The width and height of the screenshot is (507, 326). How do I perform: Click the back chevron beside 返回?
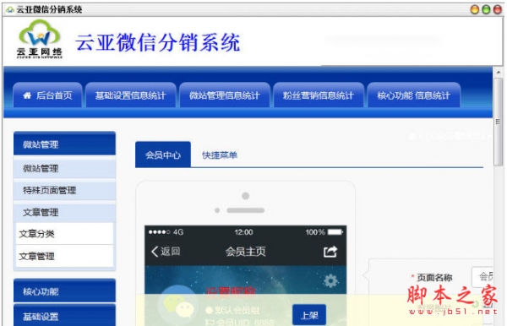155,252
